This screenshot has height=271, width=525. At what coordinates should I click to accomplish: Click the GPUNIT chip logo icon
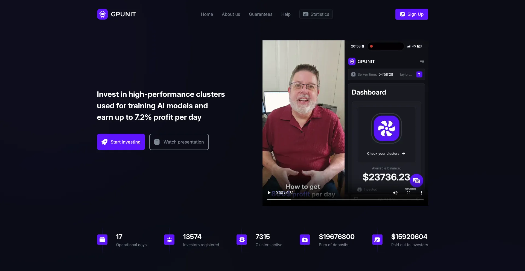coord(102,14)
